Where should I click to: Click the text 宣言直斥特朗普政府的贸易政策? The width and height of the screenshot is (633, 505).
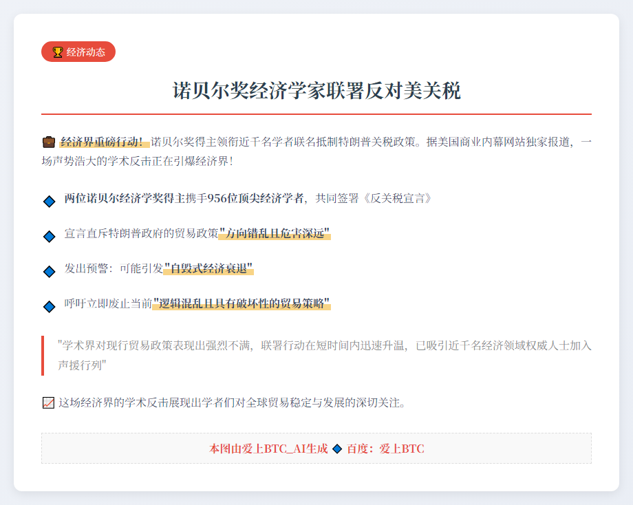pos(141,233)
